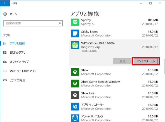165x122 pixels.
Task: Click the アンインストール button for WPS Office
Action: coord(146,61)
